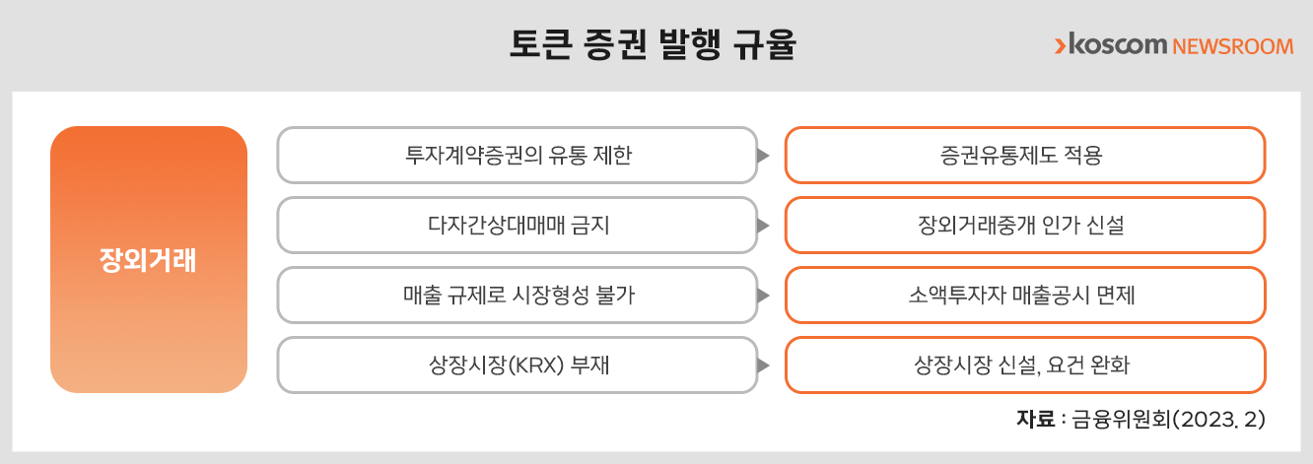Screen dimensions: 1313x464
Task: Click the koscom NEWSROOM logo
Action: pos(1173,45)
